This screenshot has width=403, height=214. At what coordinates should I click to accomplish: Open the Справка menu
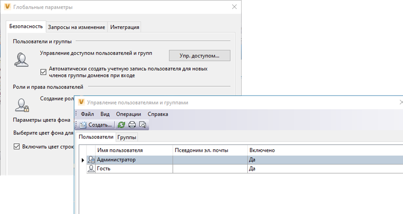click(x=158, y=114)
